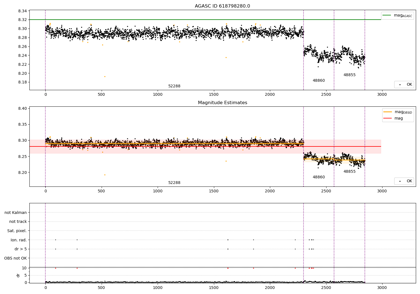Click the 'not track' y-axis label

coord(18,222)
